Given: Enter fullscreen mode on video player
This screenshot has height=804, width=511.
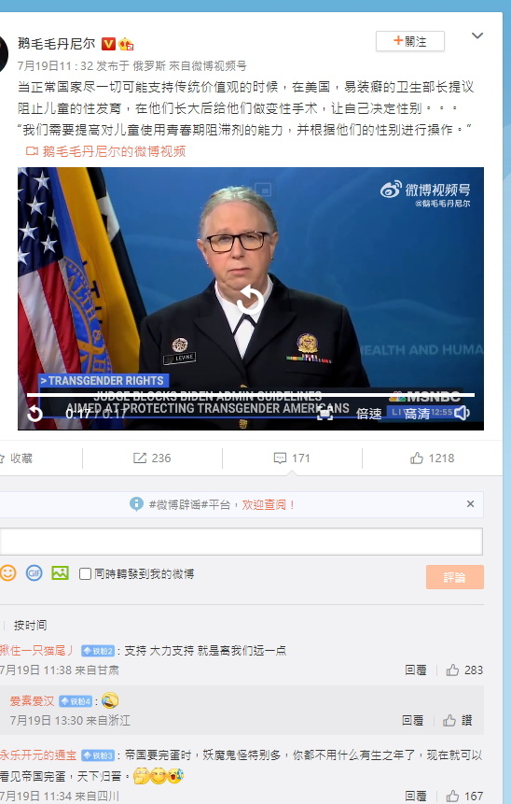Looking at the screenshot, I should pyautogui.click(x=325, y=414).
